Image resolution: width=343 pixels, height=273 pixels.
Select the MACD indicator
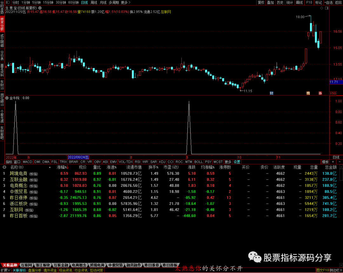point(27,162)
